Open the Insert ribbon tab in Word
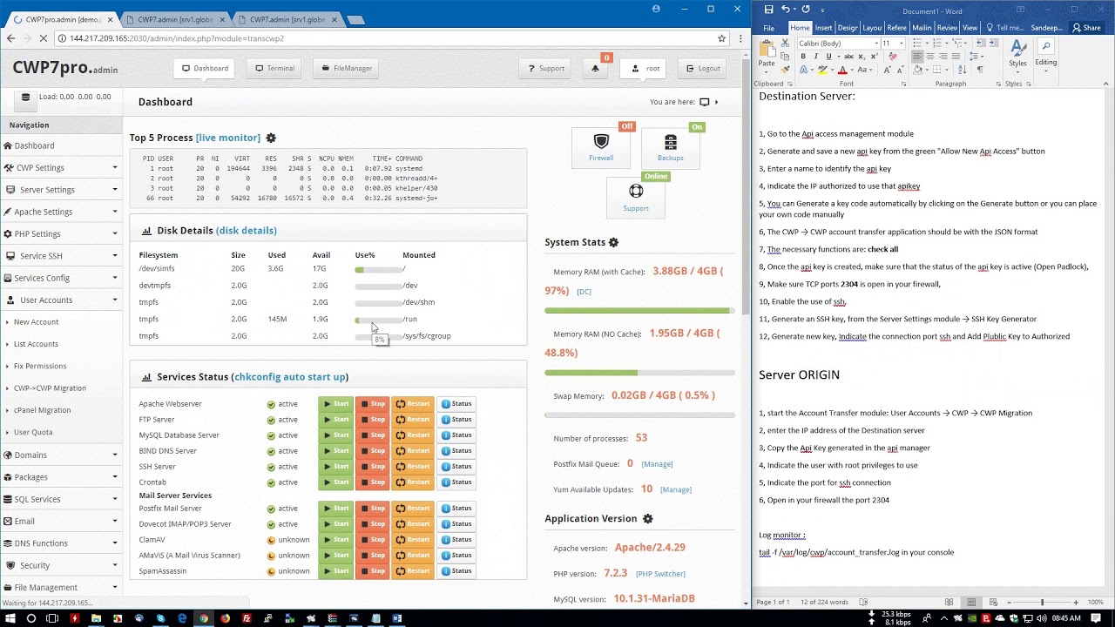Image resolution: width=1115 pixels, height=627 pixels. (823, 28)
